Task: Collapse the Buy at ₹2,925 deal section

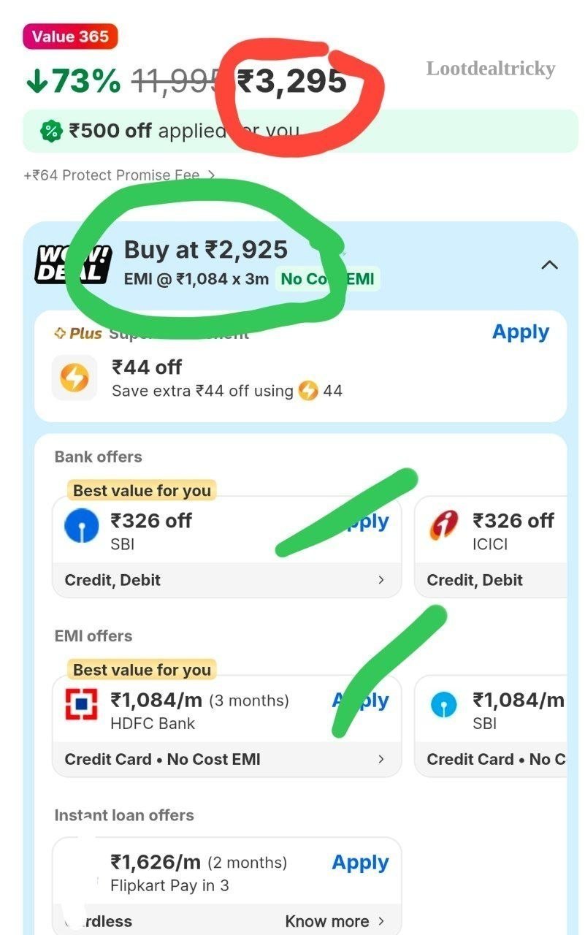Action: click(550, 264)
